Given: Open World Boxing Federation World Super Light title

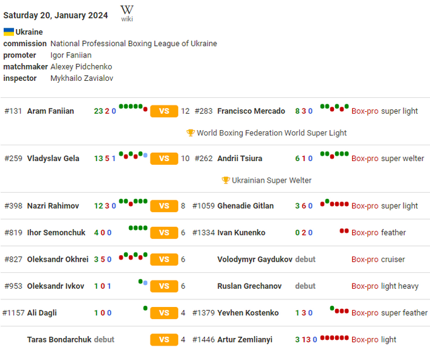Looking at the screenshot, I should (x=271, y=133).
